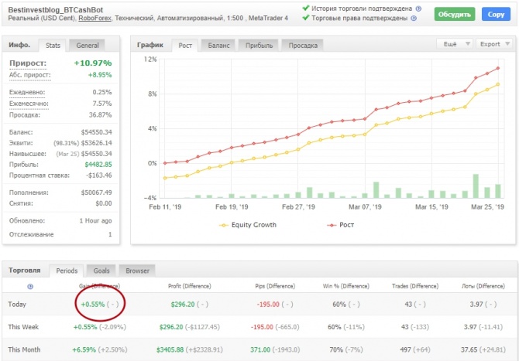
Task: Click the $53626.14 equity value
Action: click(x=96, y=143)
